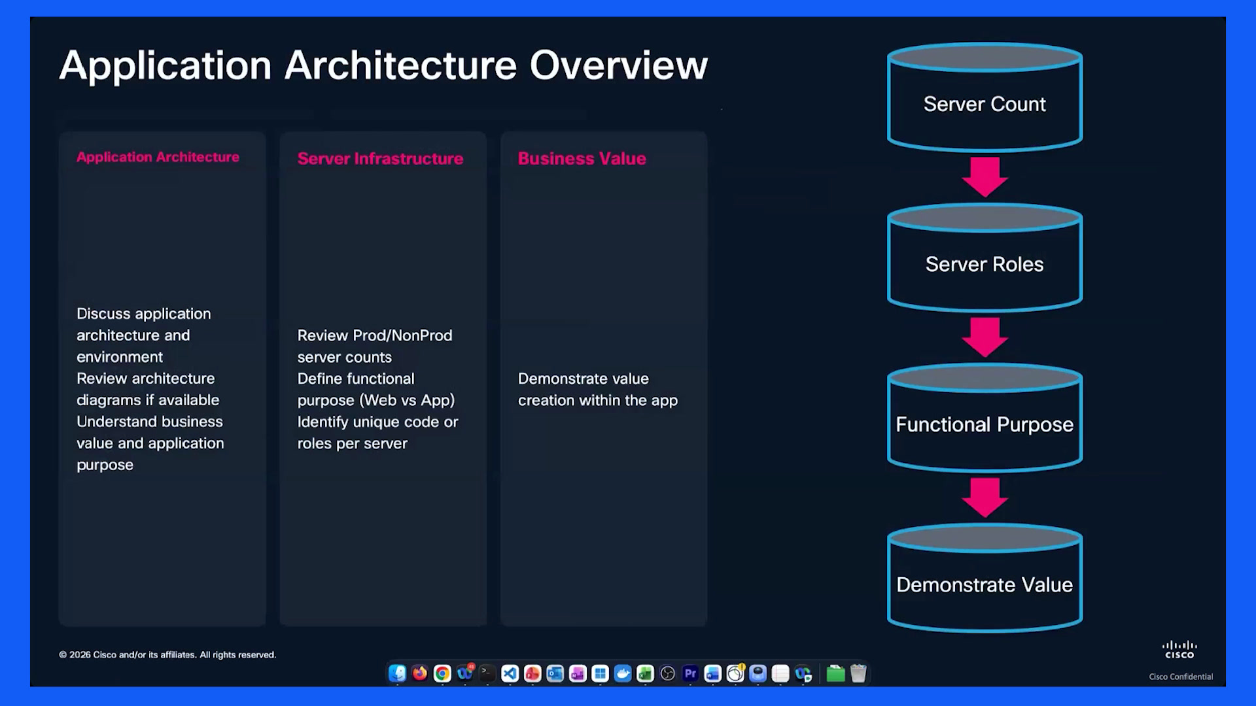The image size is (1256, 706).
Task: Open the Terminal app in the dock
Action: [x=487, y=673]
